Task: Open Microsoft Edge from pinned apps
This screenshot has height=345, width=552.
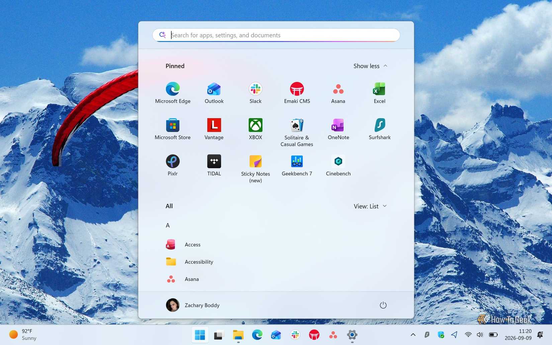Action: [173, 93]
